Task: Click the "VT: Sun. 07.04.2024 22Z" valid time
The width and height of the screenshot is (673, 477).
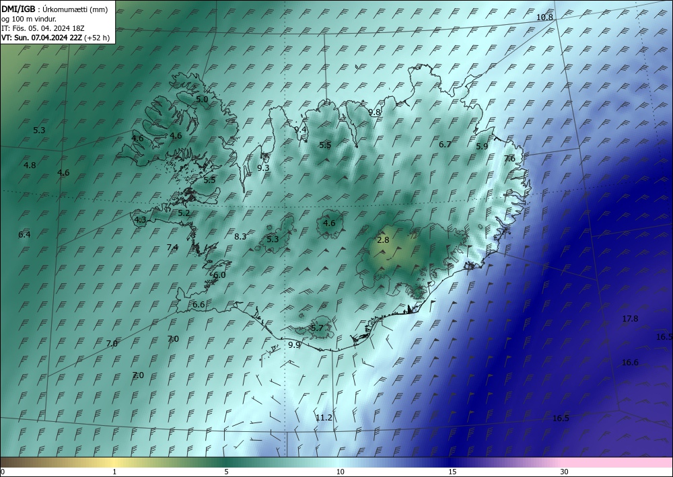Action: click(42, 38)
